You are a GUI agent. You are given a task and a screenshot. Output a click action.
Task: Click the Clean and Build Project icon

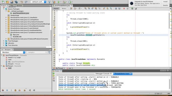pos(54,2)
